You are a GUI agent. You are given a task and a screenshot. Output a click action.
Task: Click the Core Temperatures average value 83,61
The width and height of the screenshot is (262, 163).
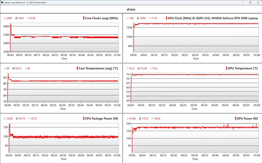coord(18,68)
